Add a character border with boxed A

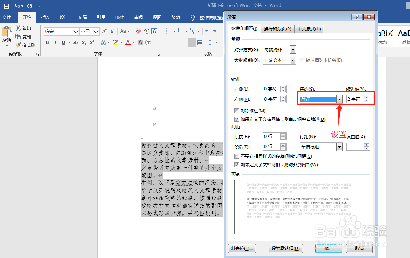click(154, 32)
